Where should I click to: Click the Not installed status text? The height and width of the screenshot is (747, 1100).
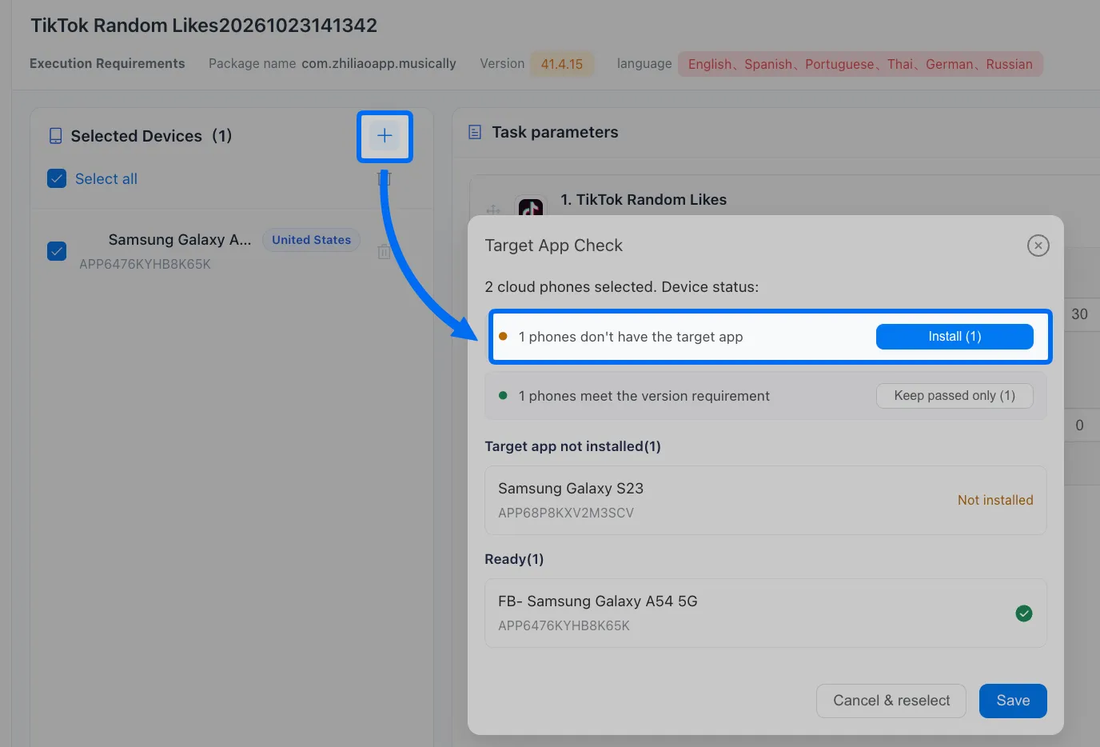995,500
